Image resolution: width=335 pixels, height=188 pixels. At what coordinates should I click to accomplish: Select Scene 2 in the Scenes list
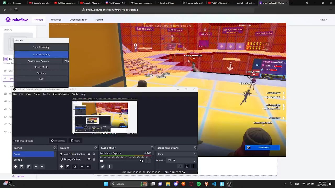[18, 160]
